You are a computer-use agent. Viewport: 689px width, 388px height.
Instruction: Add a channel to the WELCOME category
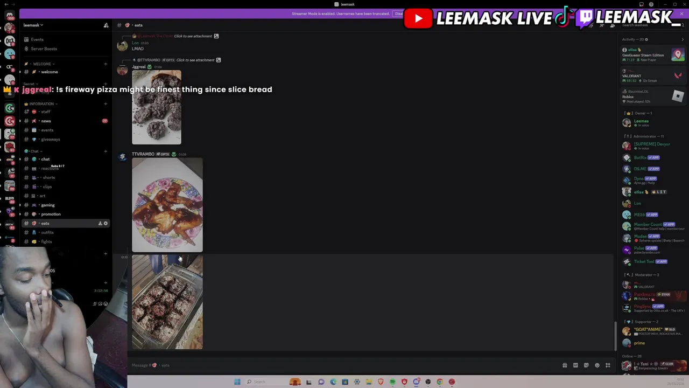[x=106, y=64]
